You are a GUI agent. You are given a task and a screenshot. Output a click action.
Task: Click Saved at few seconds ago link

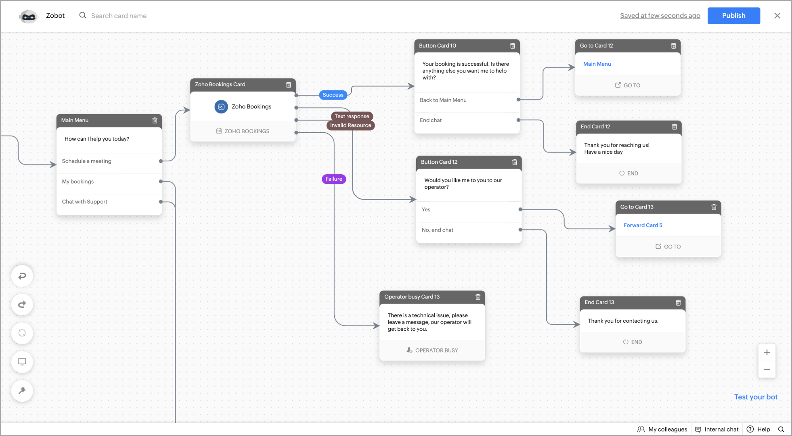point(660,16)
